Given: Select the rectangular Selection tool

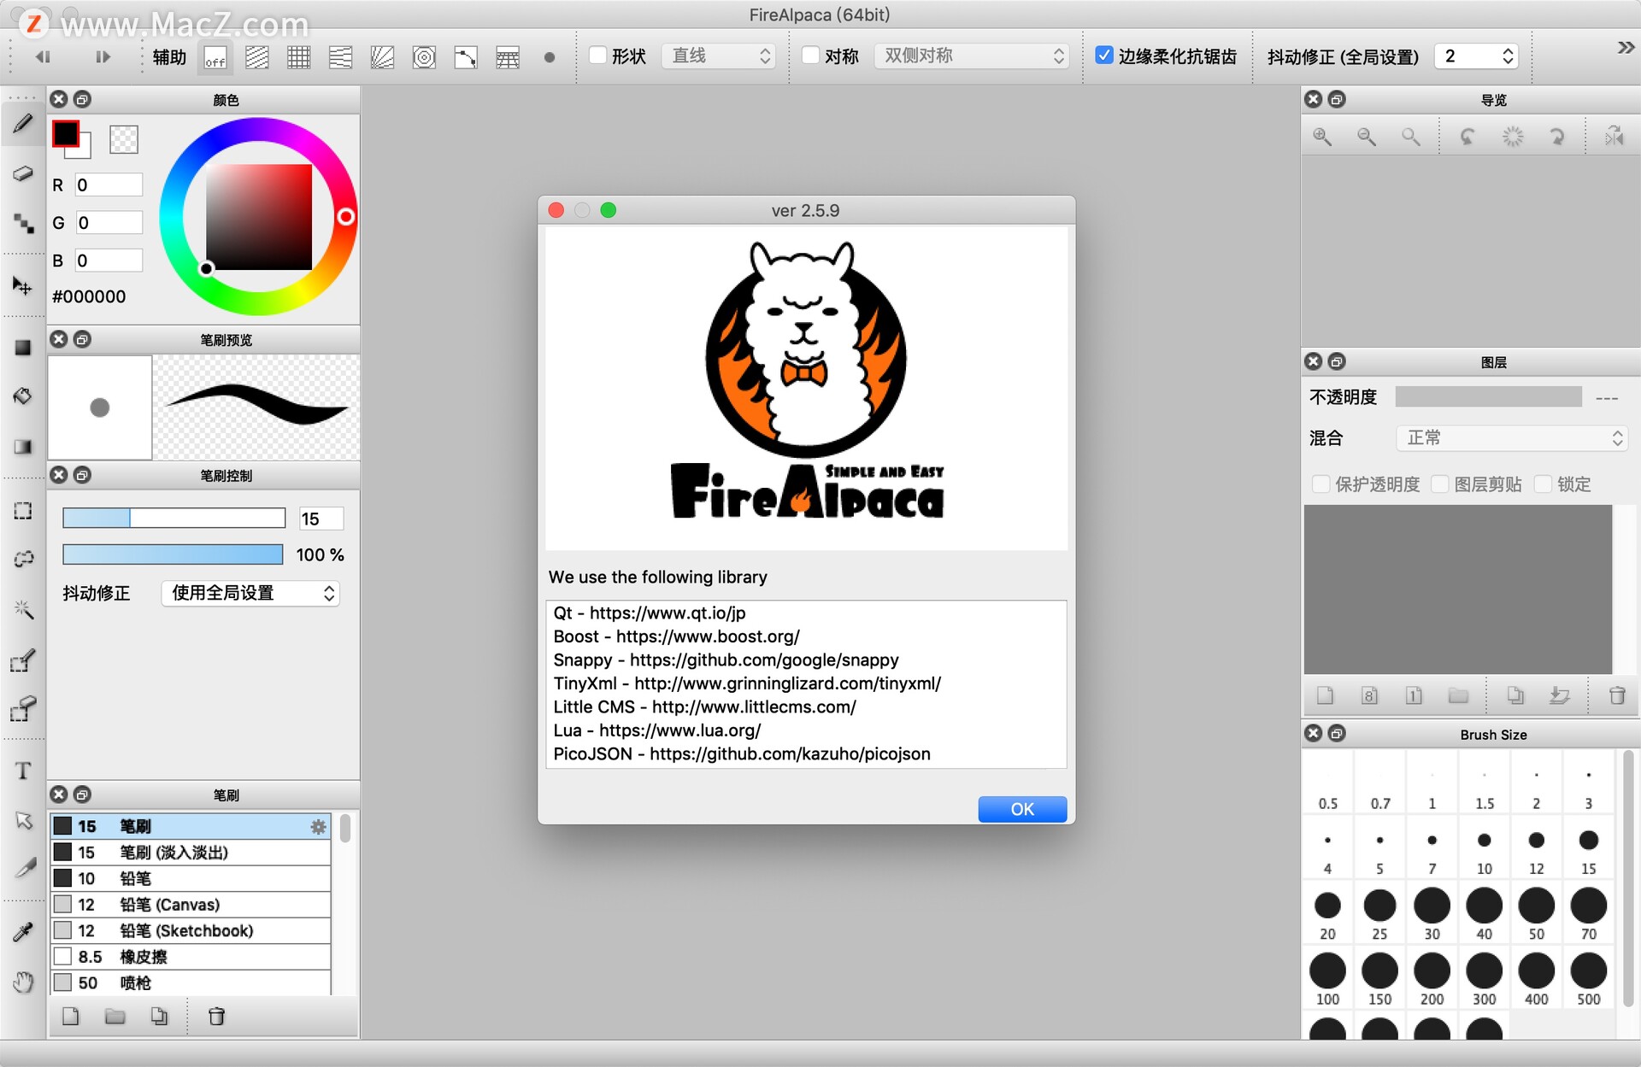Looking at the screenshot, I should (23, 511).
